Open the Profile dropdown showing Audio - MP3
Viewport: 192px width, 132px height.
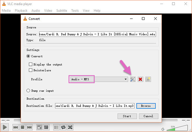pyautogui.click(x=99, y=79)
